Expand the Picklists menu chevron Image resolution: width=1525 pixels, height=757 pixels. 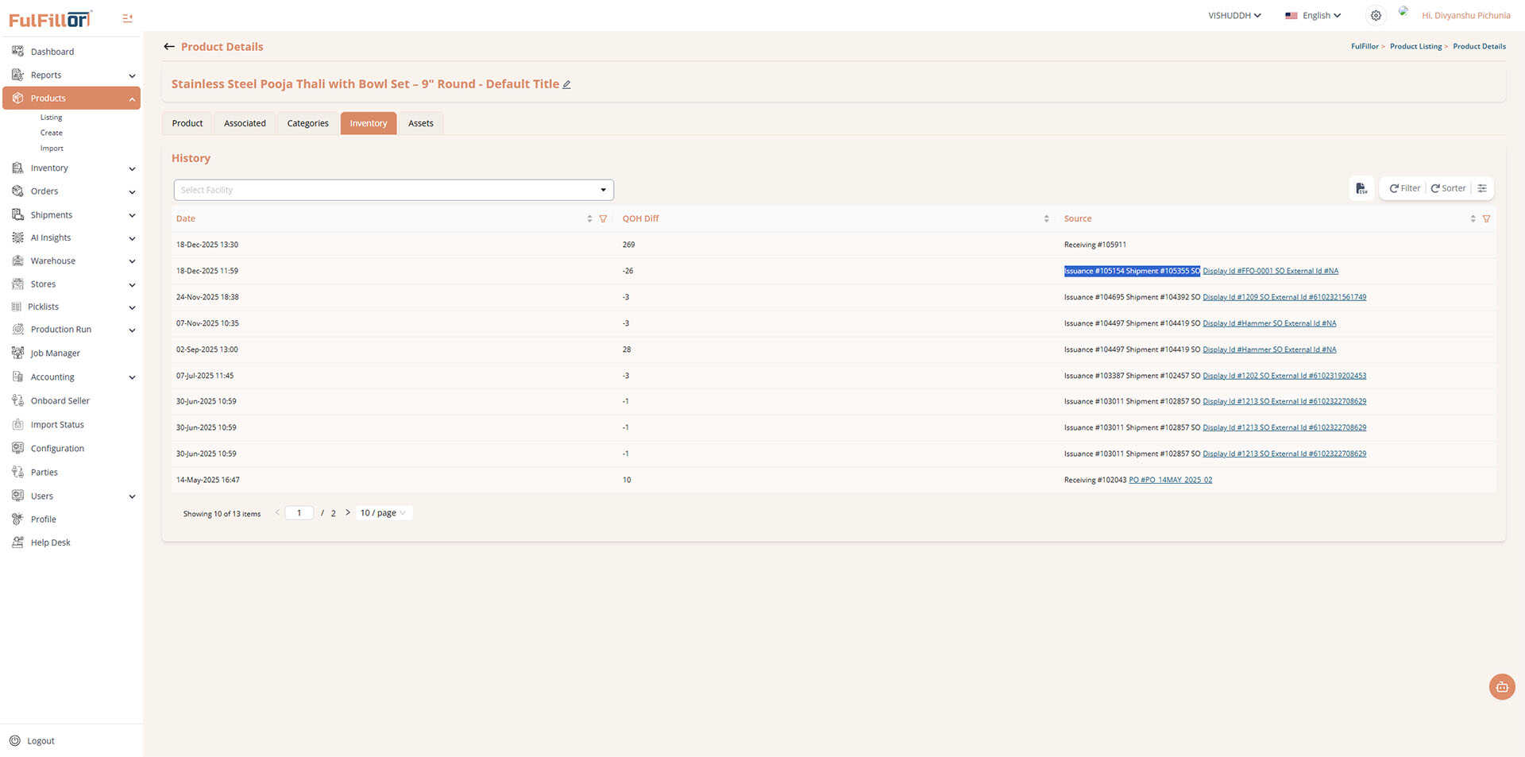tap(132, 307)
